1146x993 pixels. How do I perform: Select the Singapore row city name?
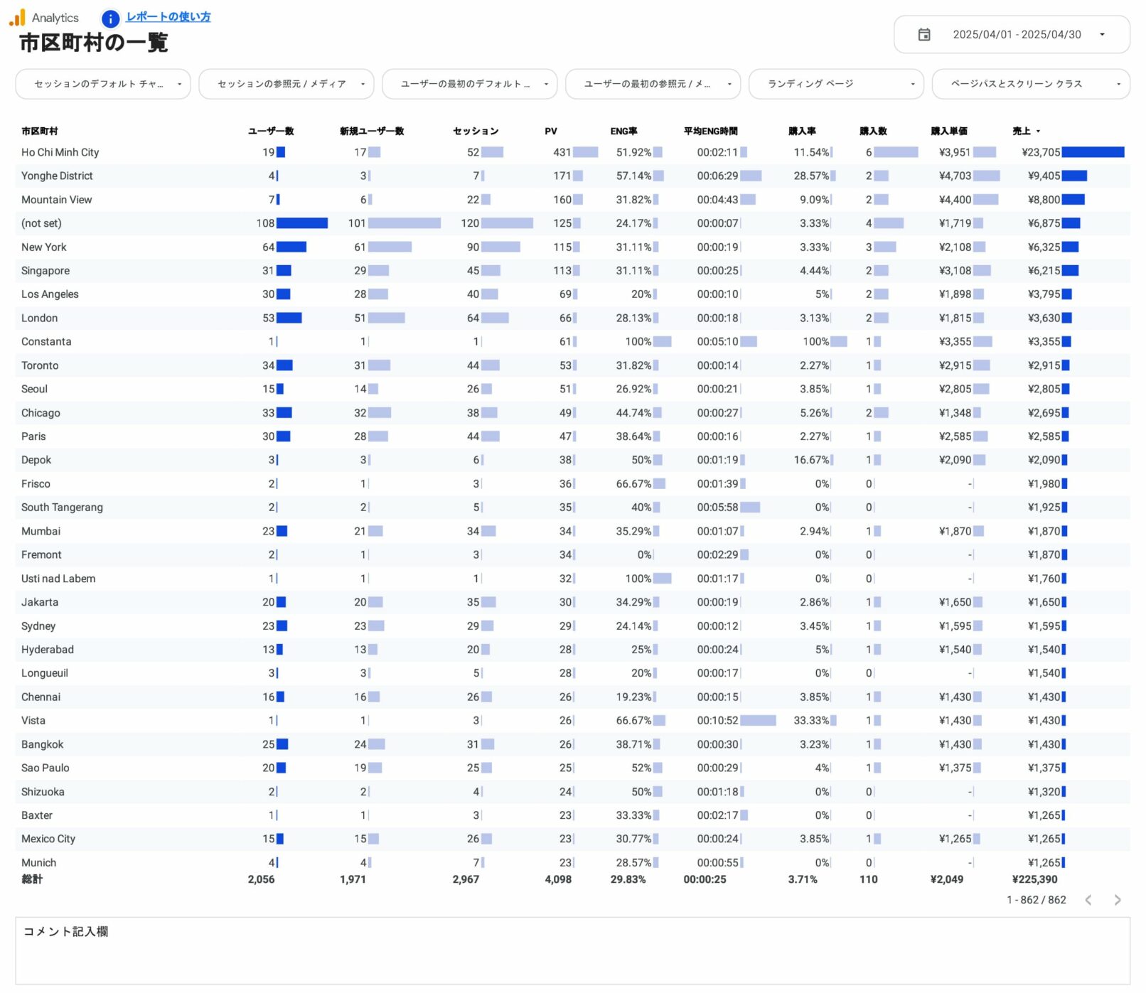(45, 271)
